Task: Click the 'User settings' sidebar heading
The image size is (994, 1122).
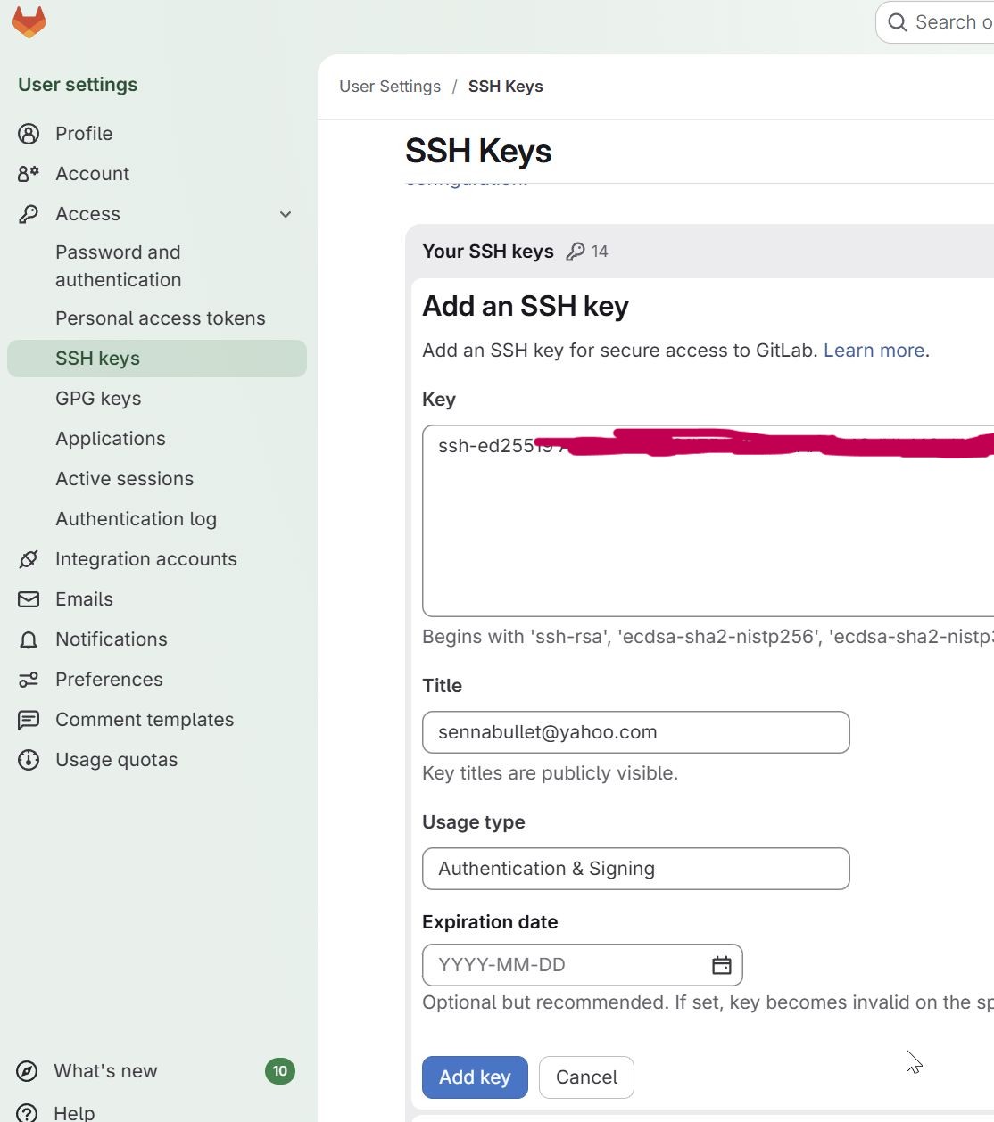Action: (78, 85)
